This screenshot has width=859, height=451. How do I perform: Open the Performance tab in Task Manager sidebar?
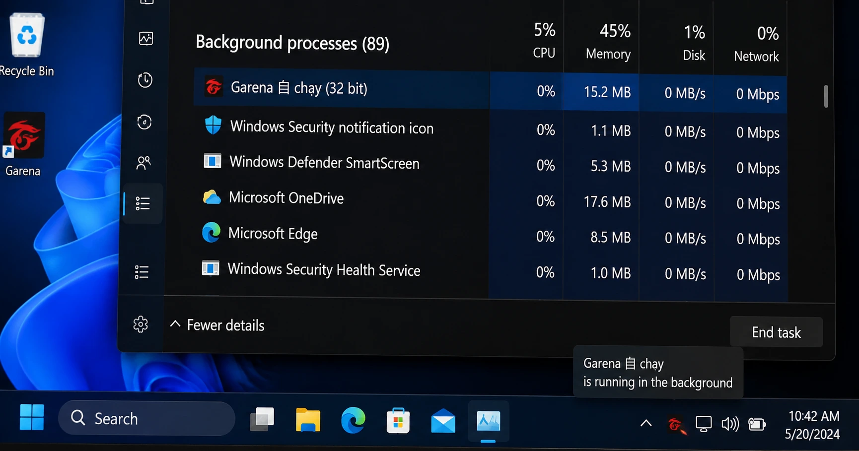pos(146,38)
